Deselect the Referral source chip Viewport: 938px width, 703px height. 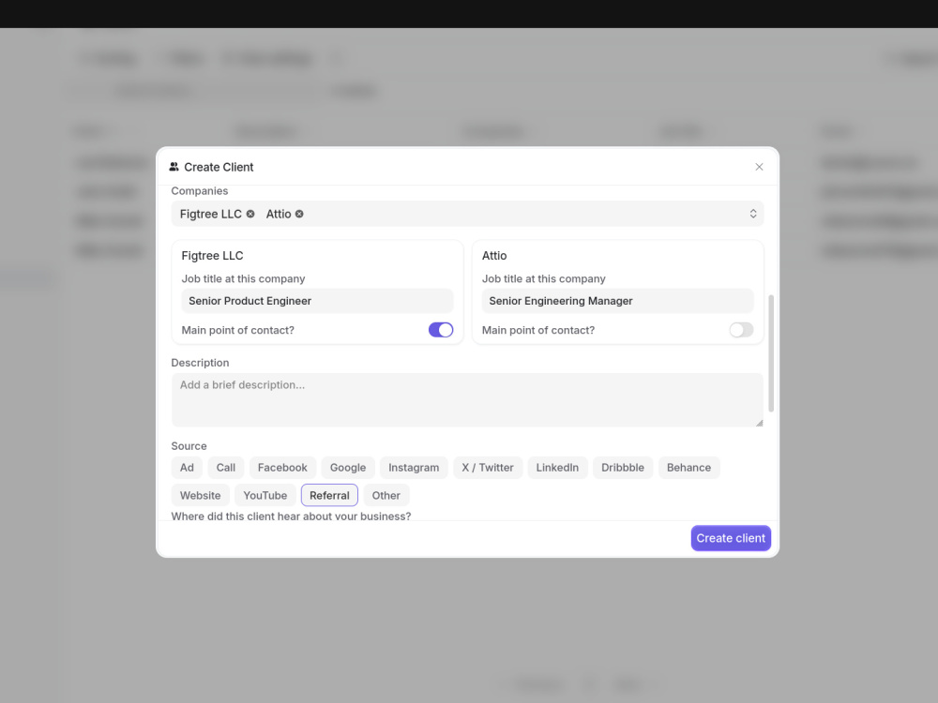point(329,495)
